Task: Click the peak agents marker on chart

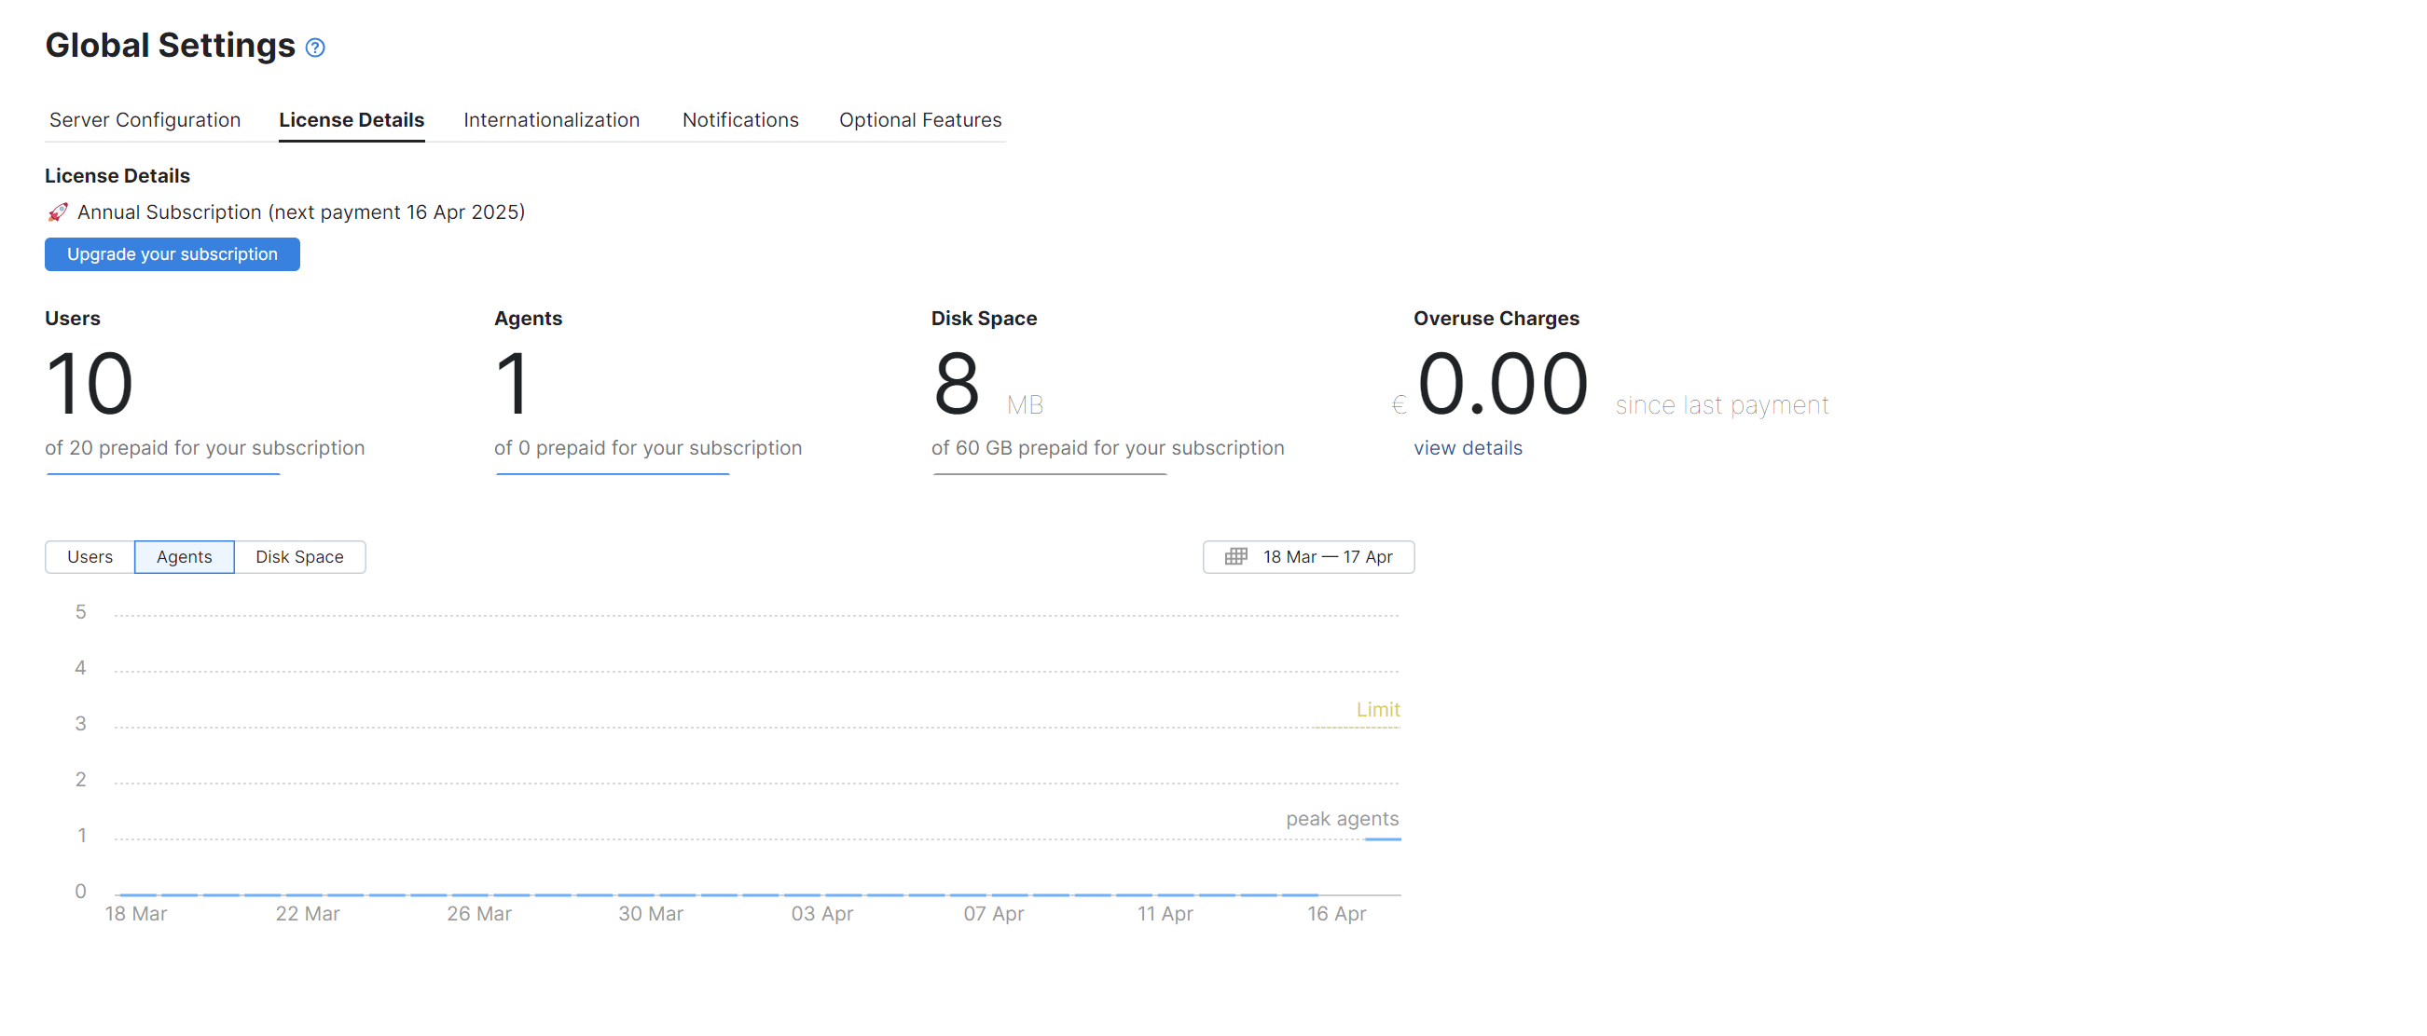Action: (1342, 819)
